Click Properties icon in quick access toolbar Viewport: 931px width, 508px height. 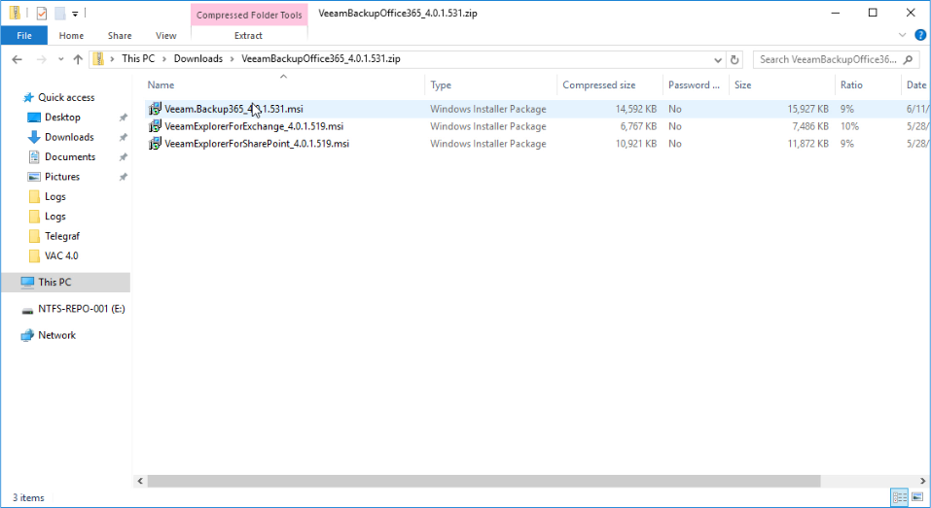pos(42,13)
